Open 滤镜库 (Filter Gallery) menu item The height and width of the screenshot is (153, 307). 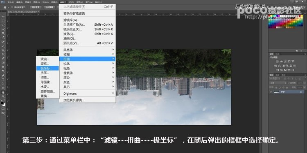click(x=87, y=20)
